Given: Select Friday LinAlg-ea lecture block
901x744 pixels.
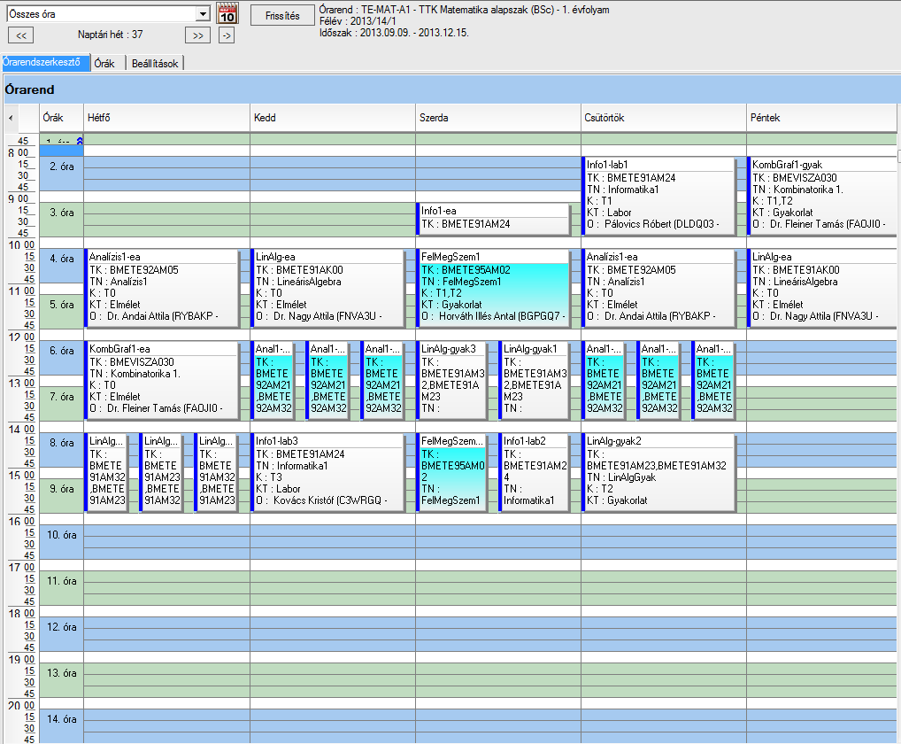Looking at the screenshot, I should click(822, 288).
